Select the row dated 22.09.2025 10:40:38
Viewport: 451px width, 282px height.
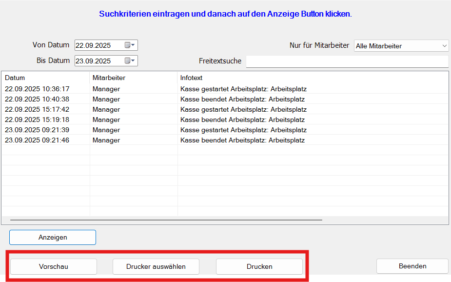click(x=225, y=99)
